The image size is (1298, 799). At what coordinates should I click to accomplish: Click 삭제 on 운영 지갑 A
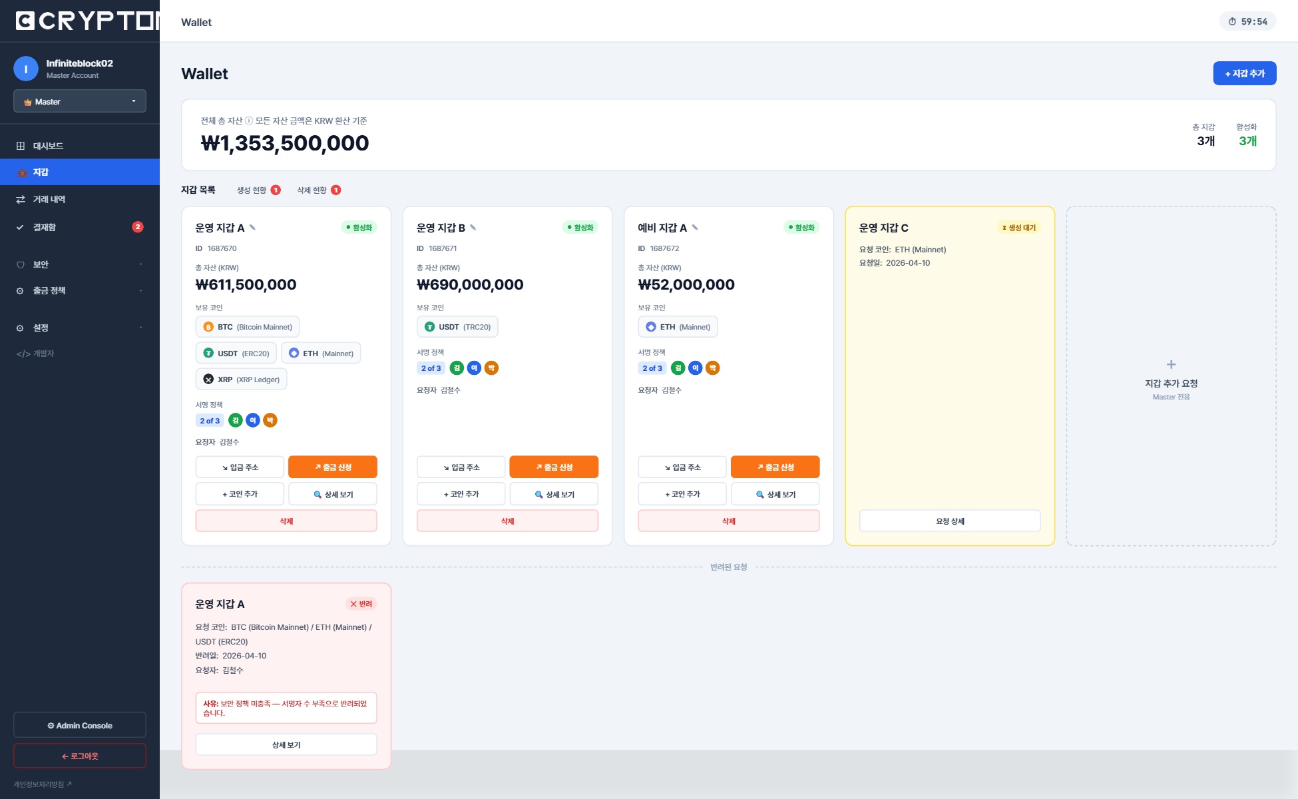(x=286, y=521)
